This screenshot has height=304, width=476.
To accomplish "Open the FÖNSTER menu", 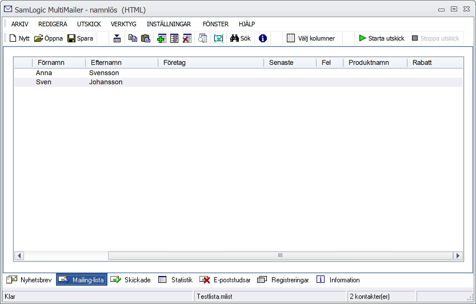I will point(216,24).
